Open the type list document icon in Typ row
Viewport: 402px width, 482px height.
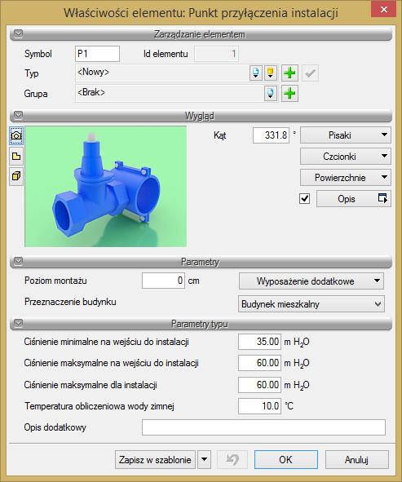pos(255,73)
